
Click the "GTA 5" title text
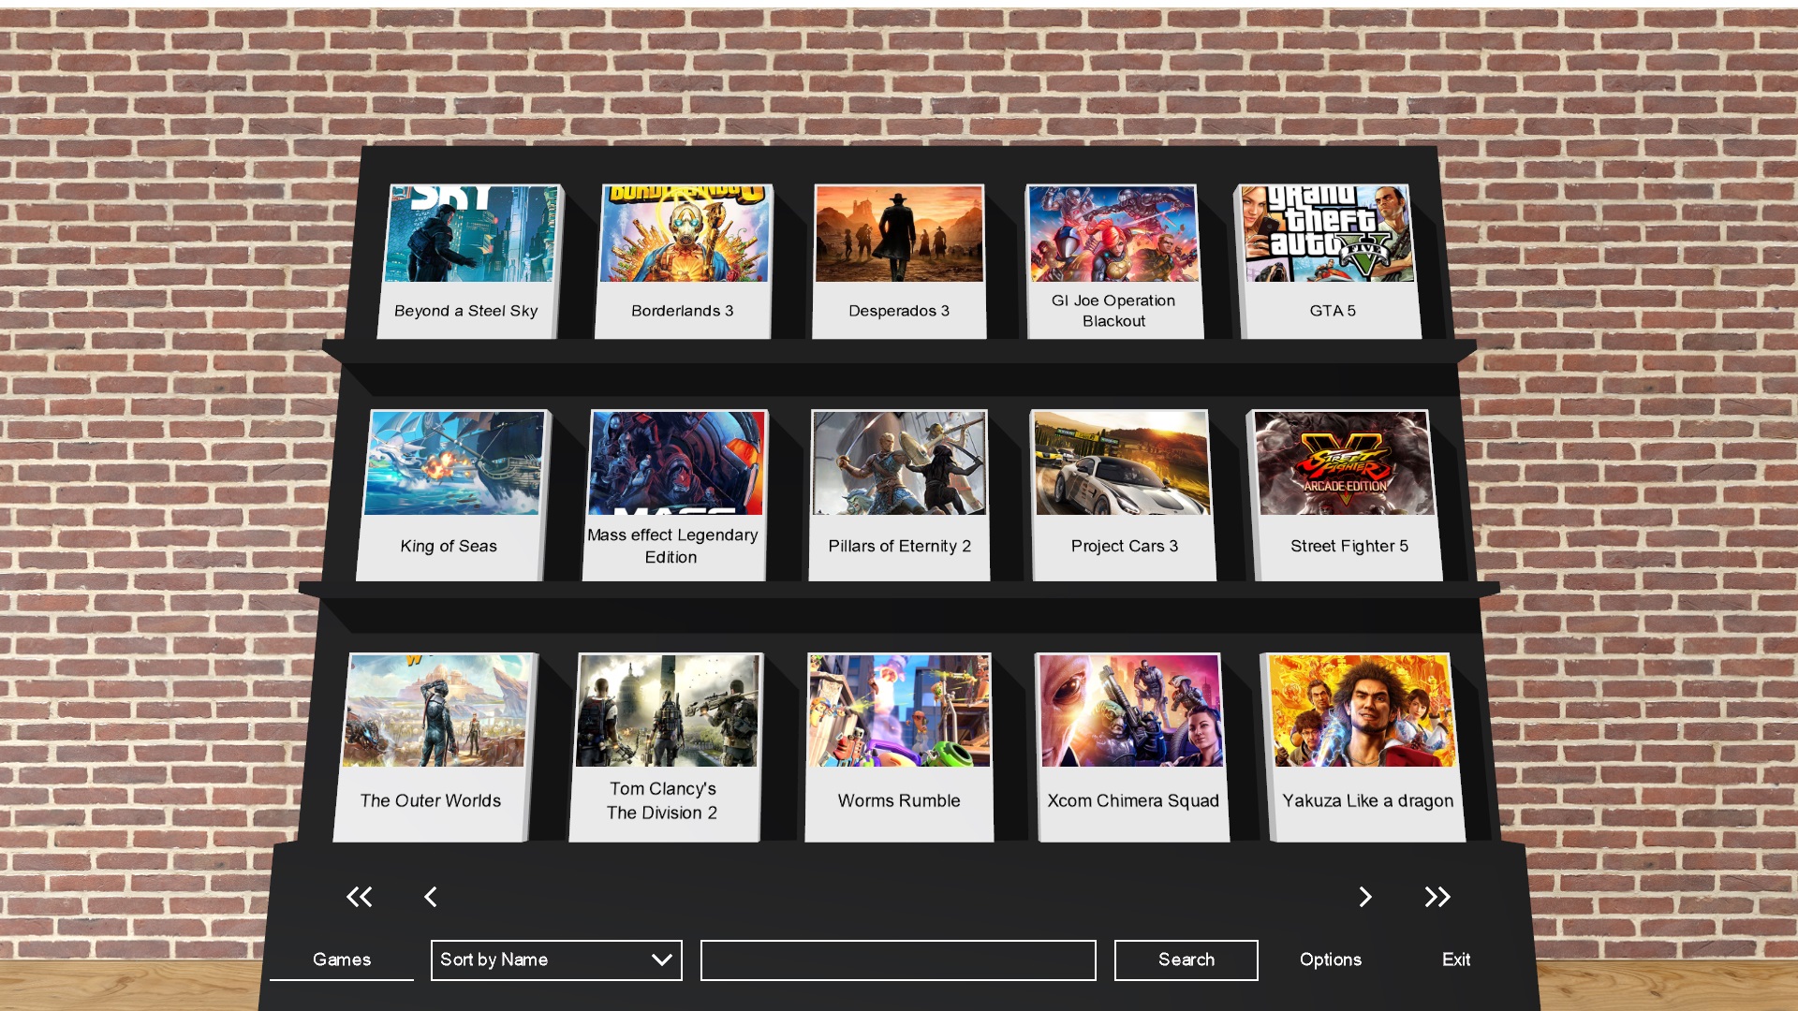[1333, 311]
